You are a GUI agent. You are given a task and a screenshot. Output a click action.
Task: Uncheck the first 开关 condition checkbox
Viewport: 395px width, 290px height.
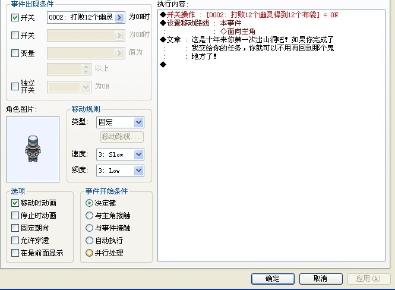(15, 17)
